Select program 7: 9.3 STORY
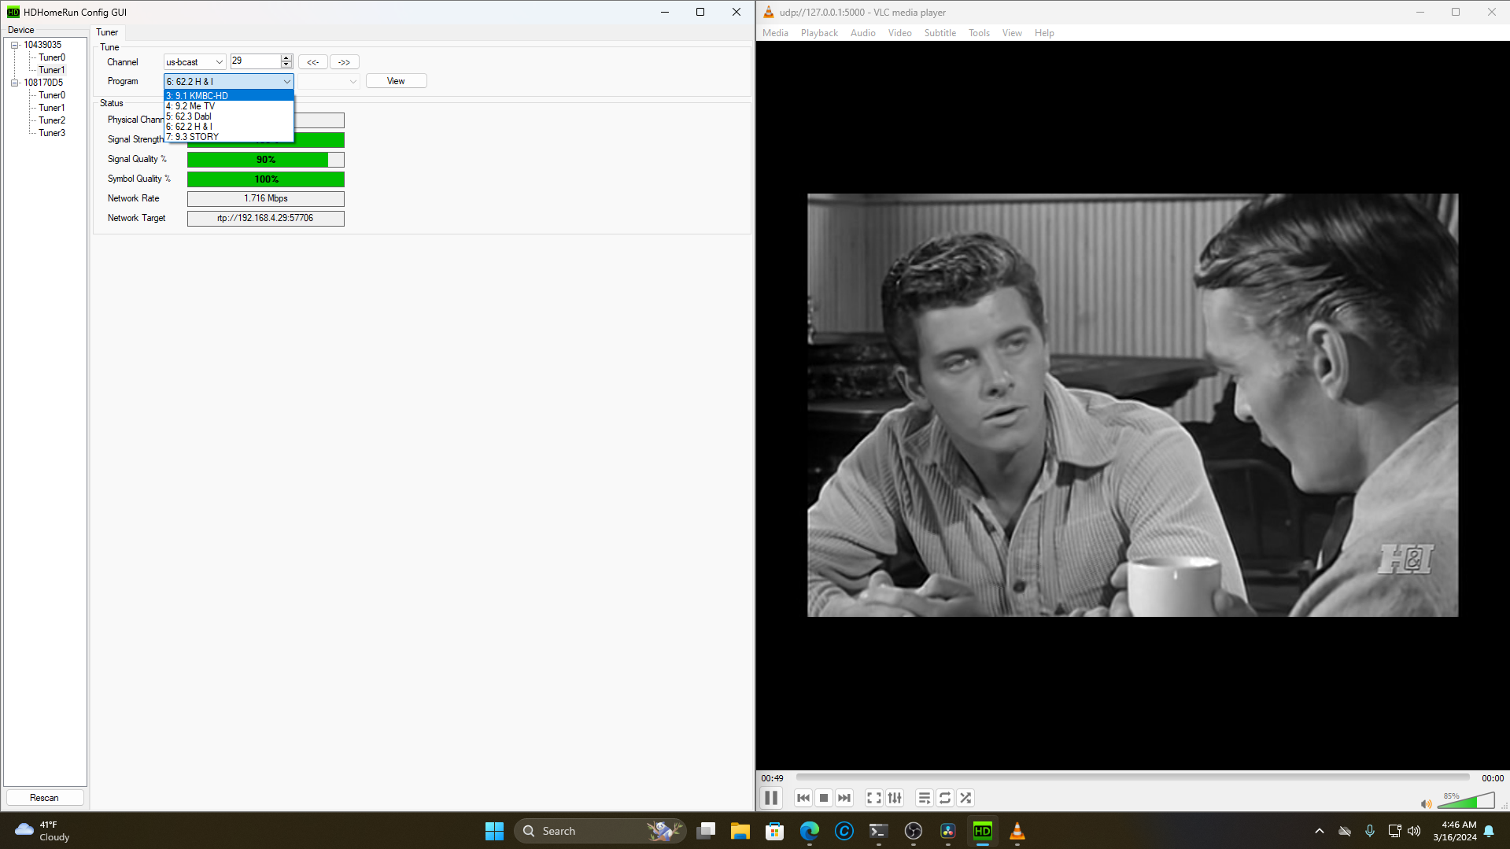 pyautogui.click(x=228, y=137)
